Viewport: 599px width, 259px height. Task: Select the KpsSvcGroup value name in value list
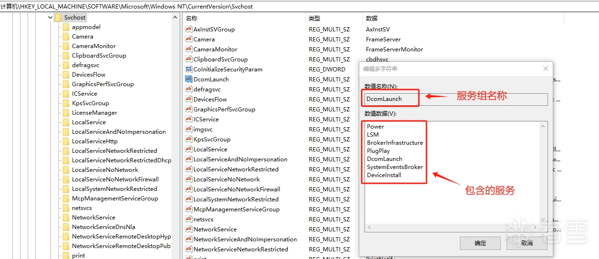point(212,139)
